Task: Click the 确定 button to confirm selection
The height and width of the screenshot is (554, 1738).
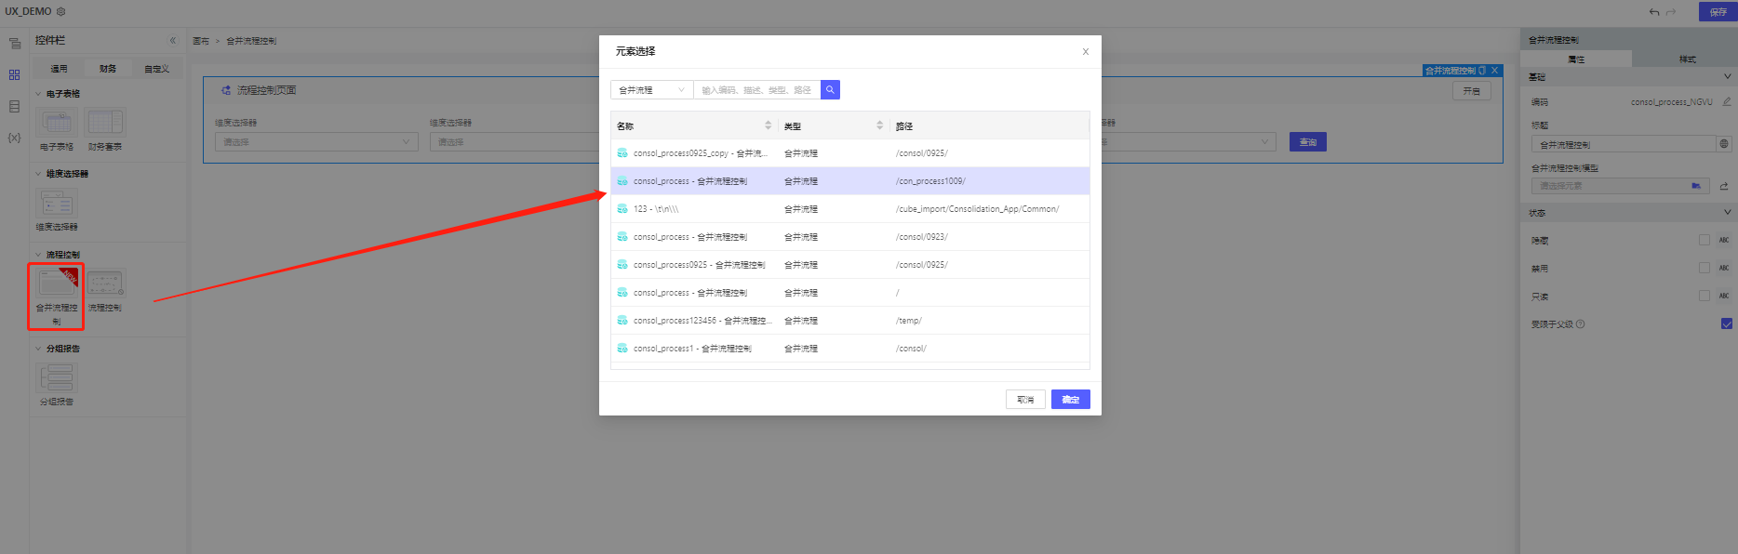Action: coord(1070,400)
